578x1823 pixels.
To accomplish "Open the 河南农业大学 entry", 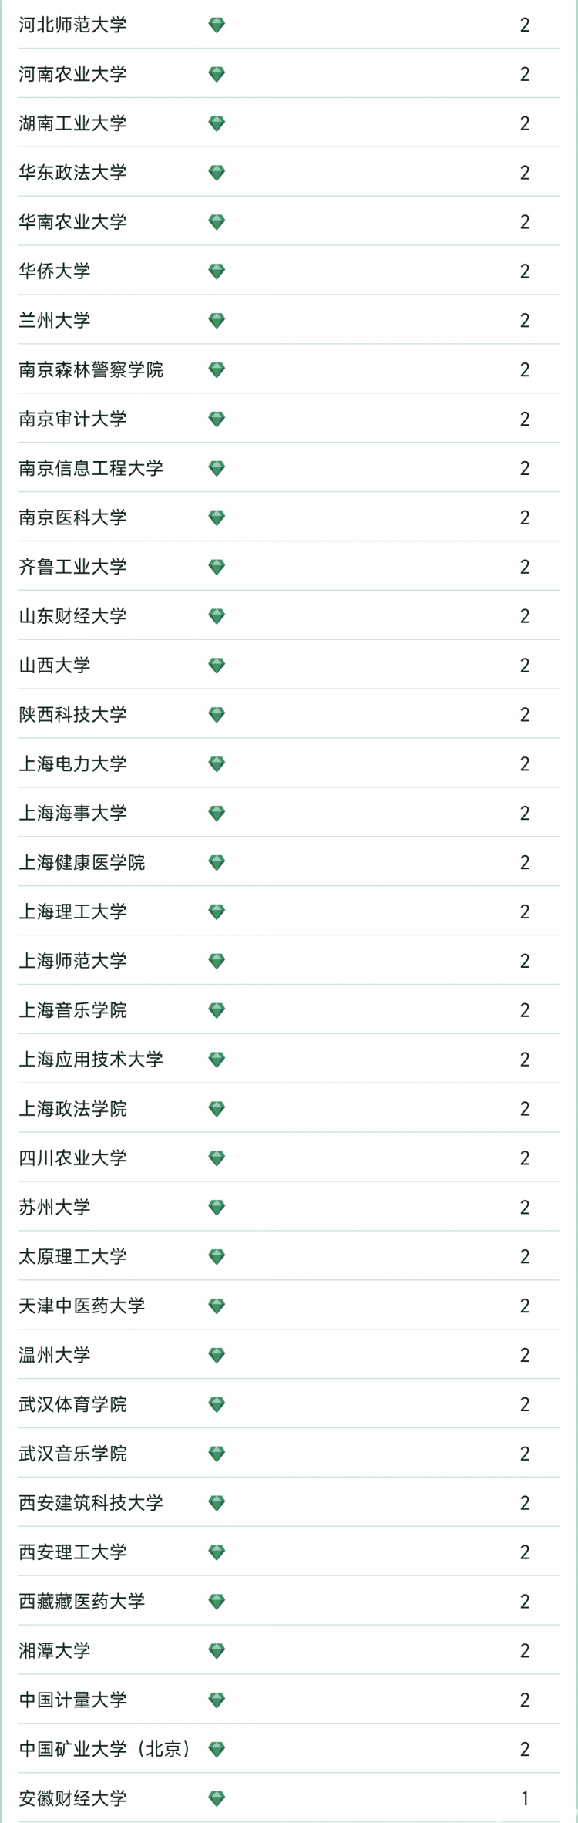I will pyautogui.click(x=73, y=74).
